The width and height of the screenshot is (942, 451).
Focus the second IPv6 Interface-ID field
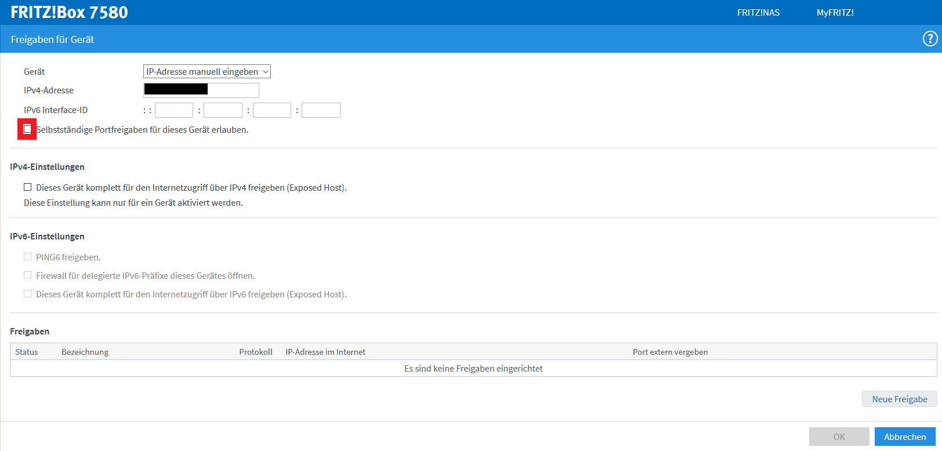point(223,110)
